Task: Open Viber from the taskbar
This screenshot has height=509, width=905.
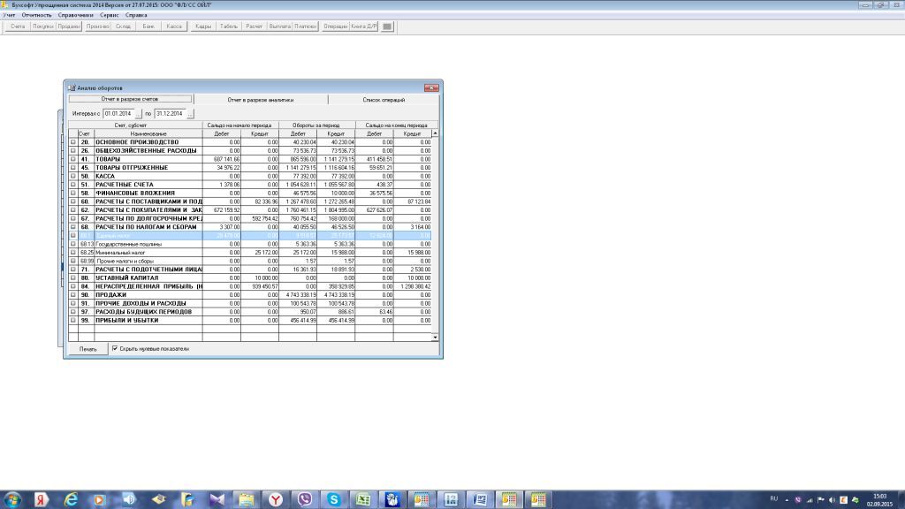Action: [x=305, y=499]
